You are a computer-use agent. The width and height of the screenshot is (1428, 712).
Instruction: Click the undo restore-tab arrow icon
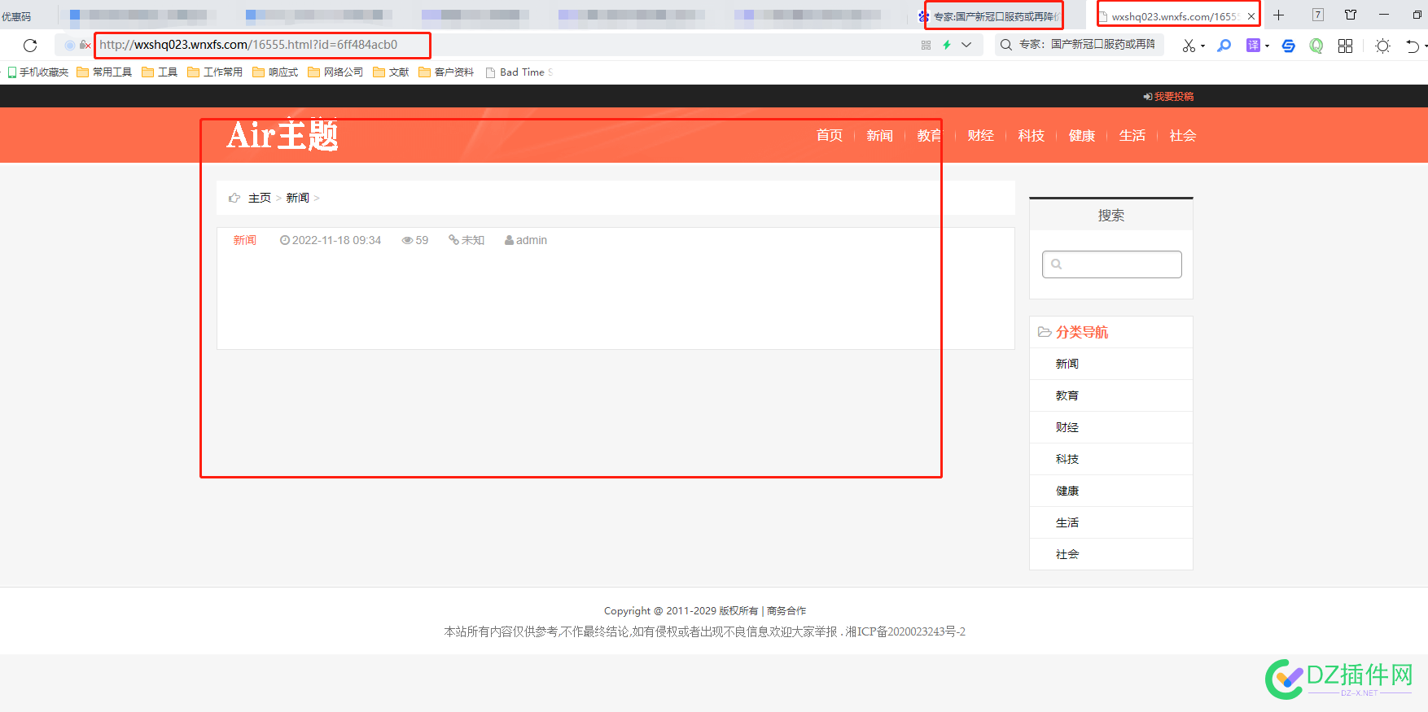(x=1413, y=46)
